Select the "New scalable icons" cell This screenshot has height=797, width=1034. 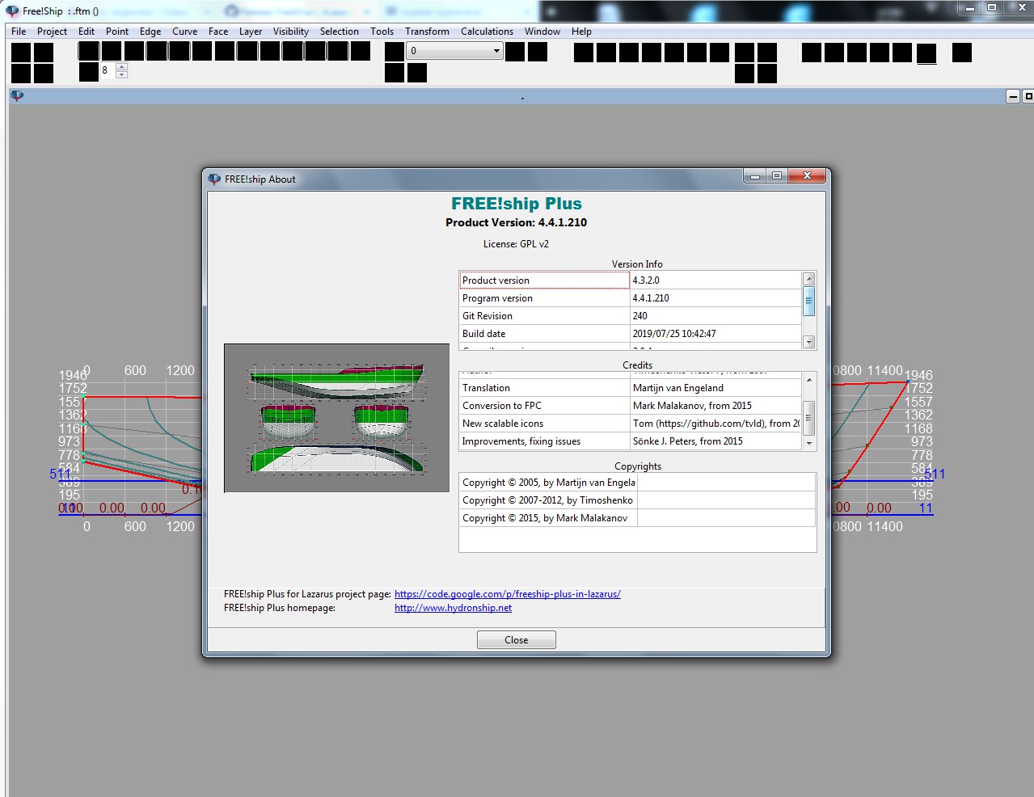click(544, 424)
